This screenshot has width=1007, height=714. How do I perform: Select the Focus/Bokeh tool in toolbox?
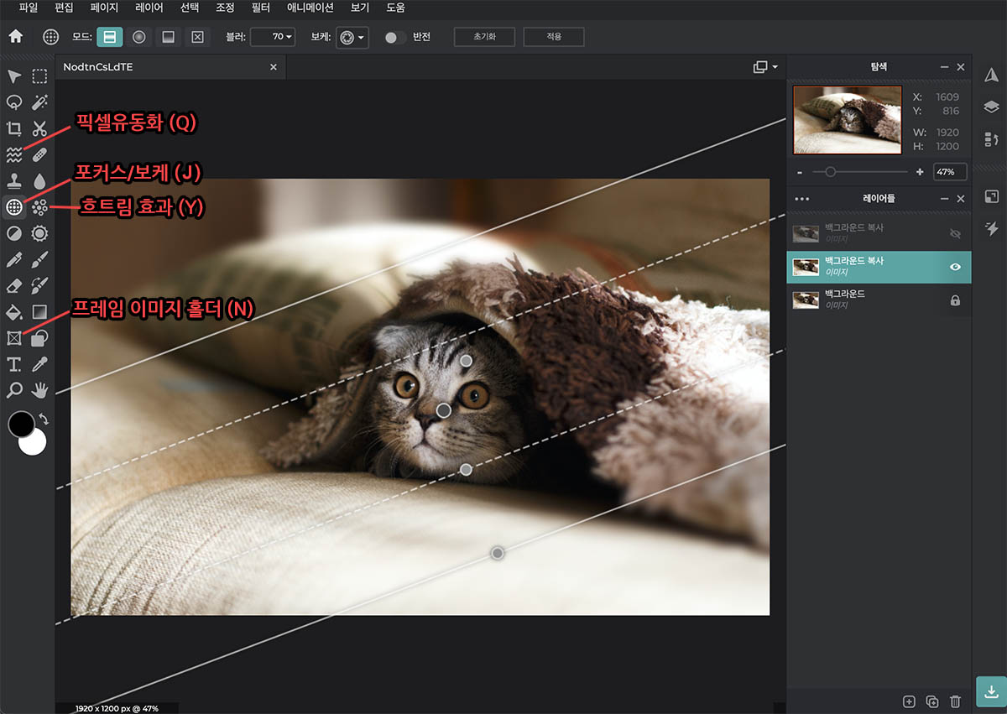coord(14,206)
